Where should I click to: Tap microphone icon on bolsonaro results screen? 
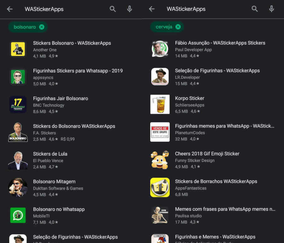[129, 9]
